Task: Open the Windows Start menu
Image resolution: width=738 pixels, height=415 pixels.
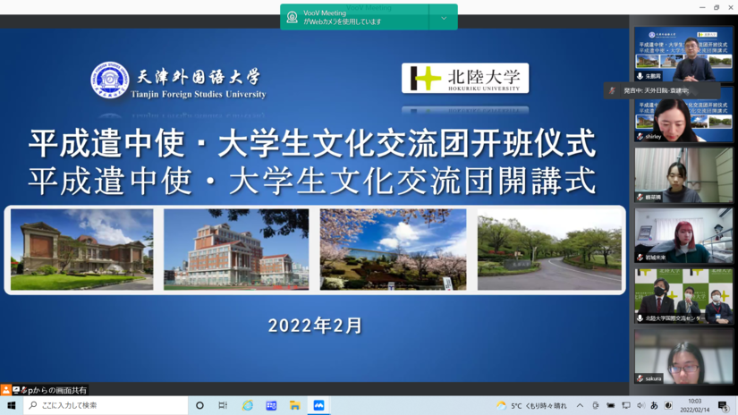Action: 12,405
